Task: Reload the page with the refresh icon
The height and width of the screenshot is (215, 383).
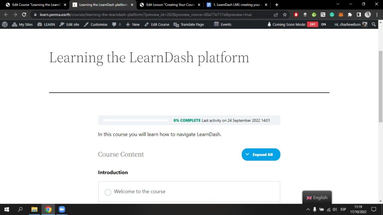Action: (24, 15)
